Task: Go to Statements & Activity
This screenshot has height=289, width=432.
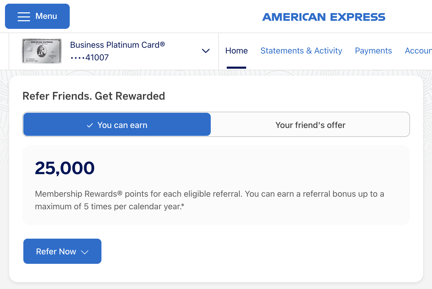Action: pos(301,51)
